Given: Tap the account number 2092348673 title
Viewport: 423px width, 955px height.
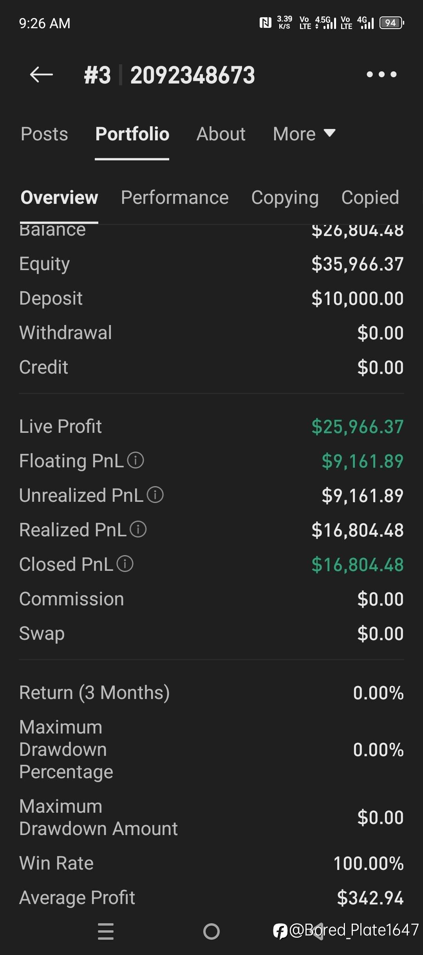Looking at the screenshot, I should pyautogui.click(x=192, y=75).
